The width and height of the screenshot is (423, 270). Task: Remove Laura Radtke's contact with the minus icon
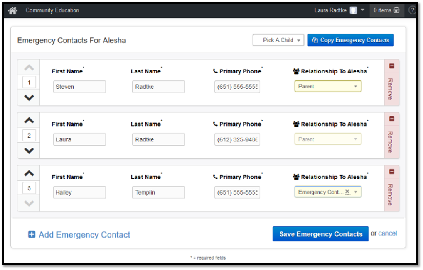[392, 119]
